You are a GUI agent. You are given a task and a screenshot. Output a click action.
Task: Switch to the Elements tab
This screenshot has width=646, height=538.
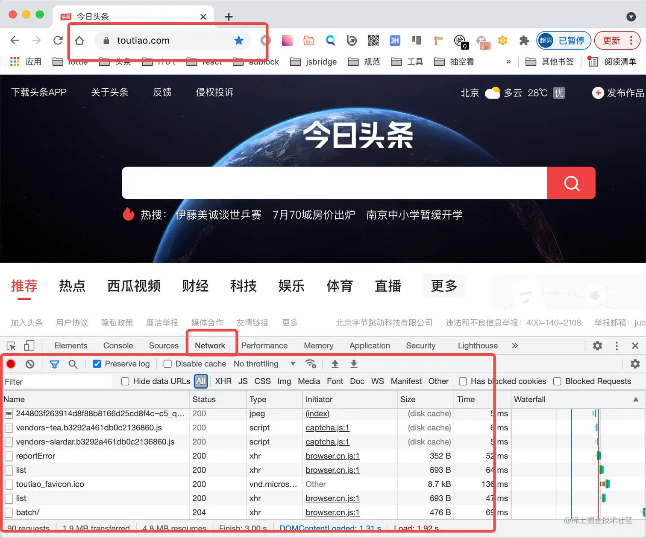(71, 346)
